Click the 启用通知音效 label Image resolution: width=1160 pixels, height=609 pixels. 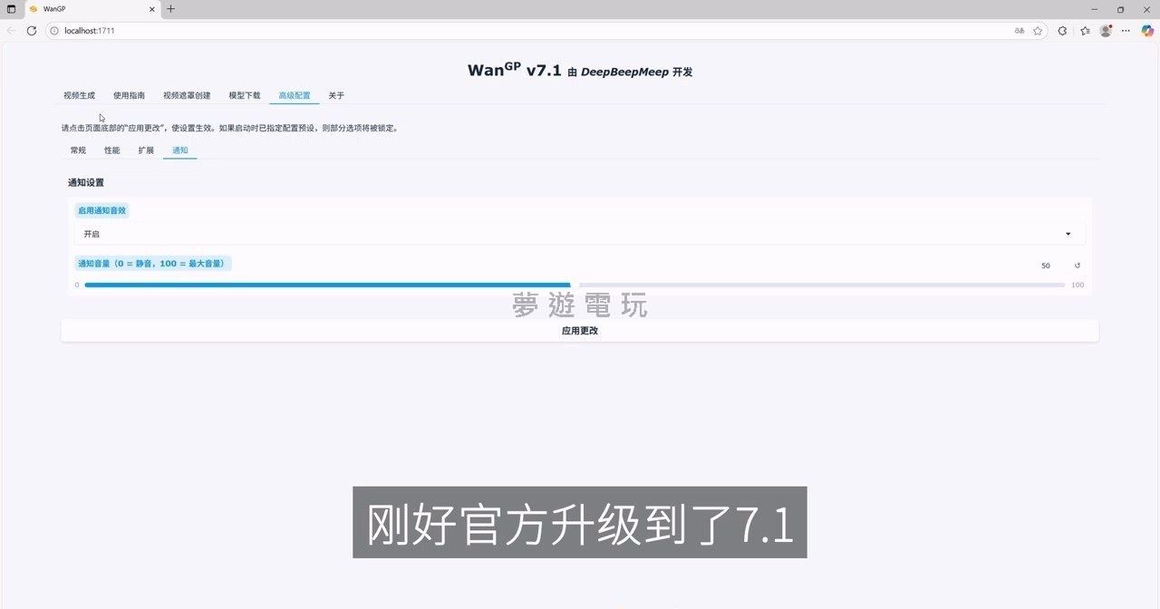click(101, 210)
